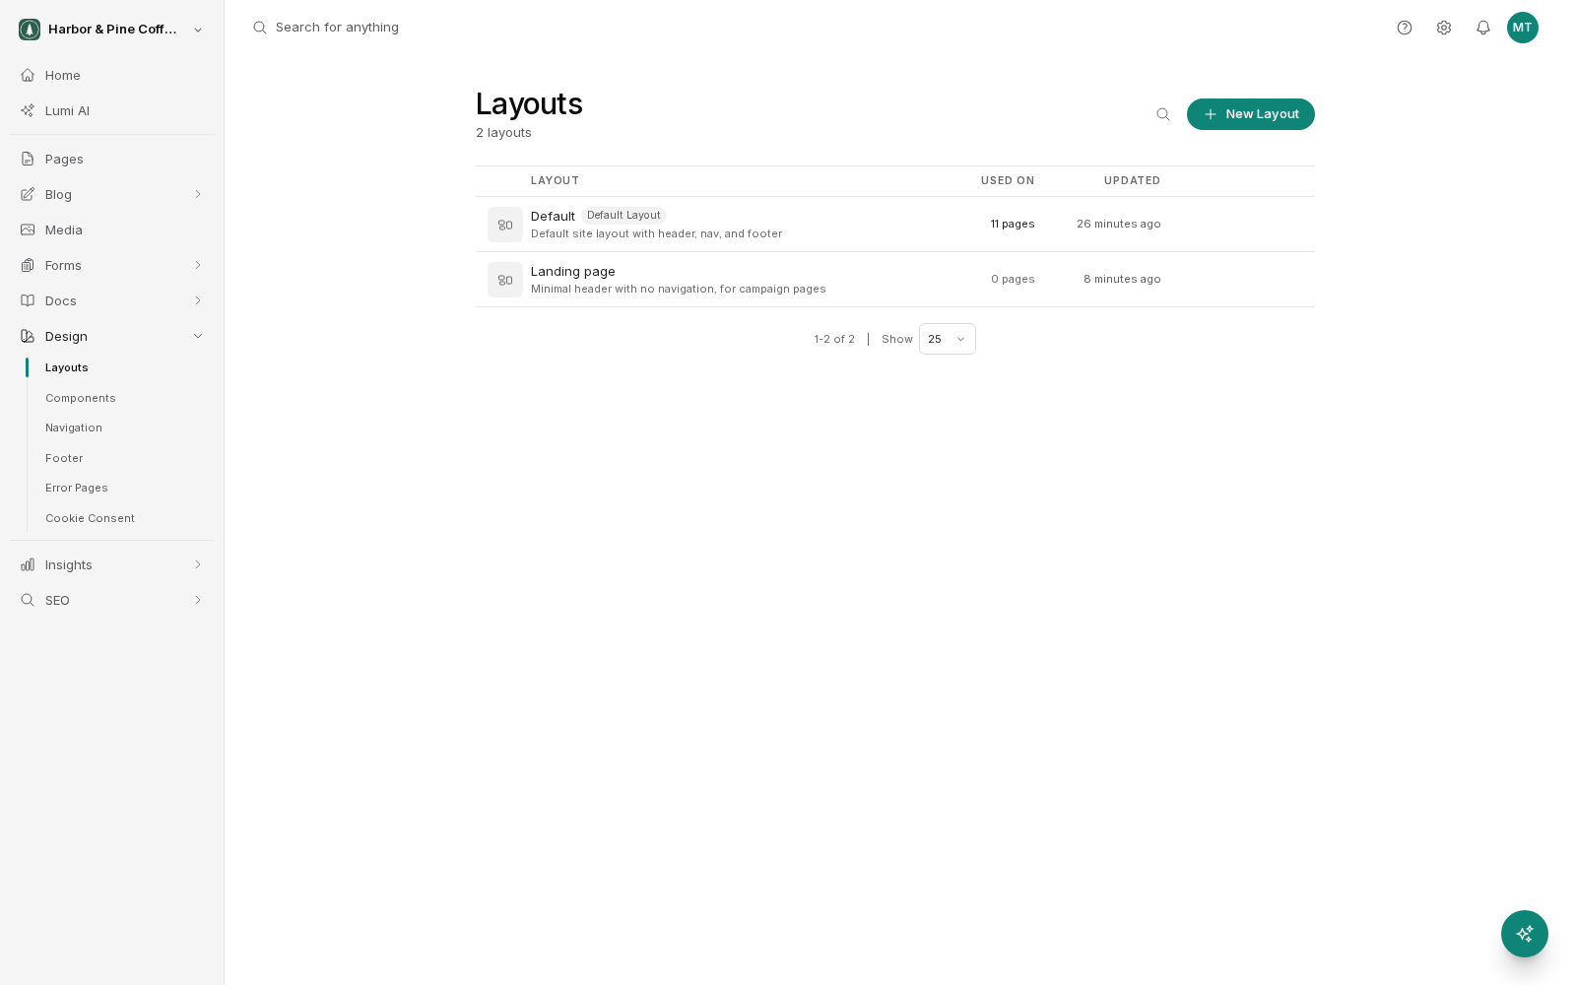Click the SEO magnifier icon in sidebar

pyautogui.click(x=28, y=600)
